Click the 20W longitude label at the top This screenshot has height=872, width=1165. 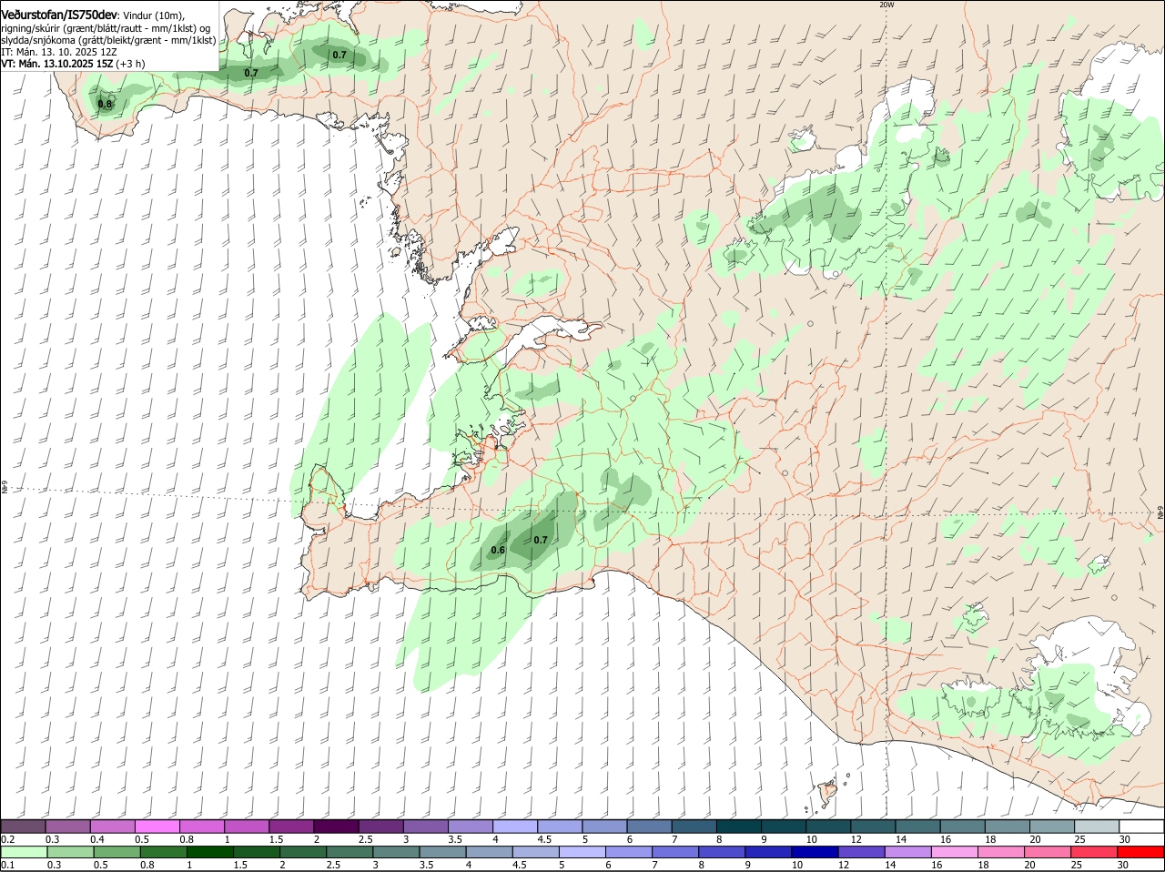tap(886, 5)
